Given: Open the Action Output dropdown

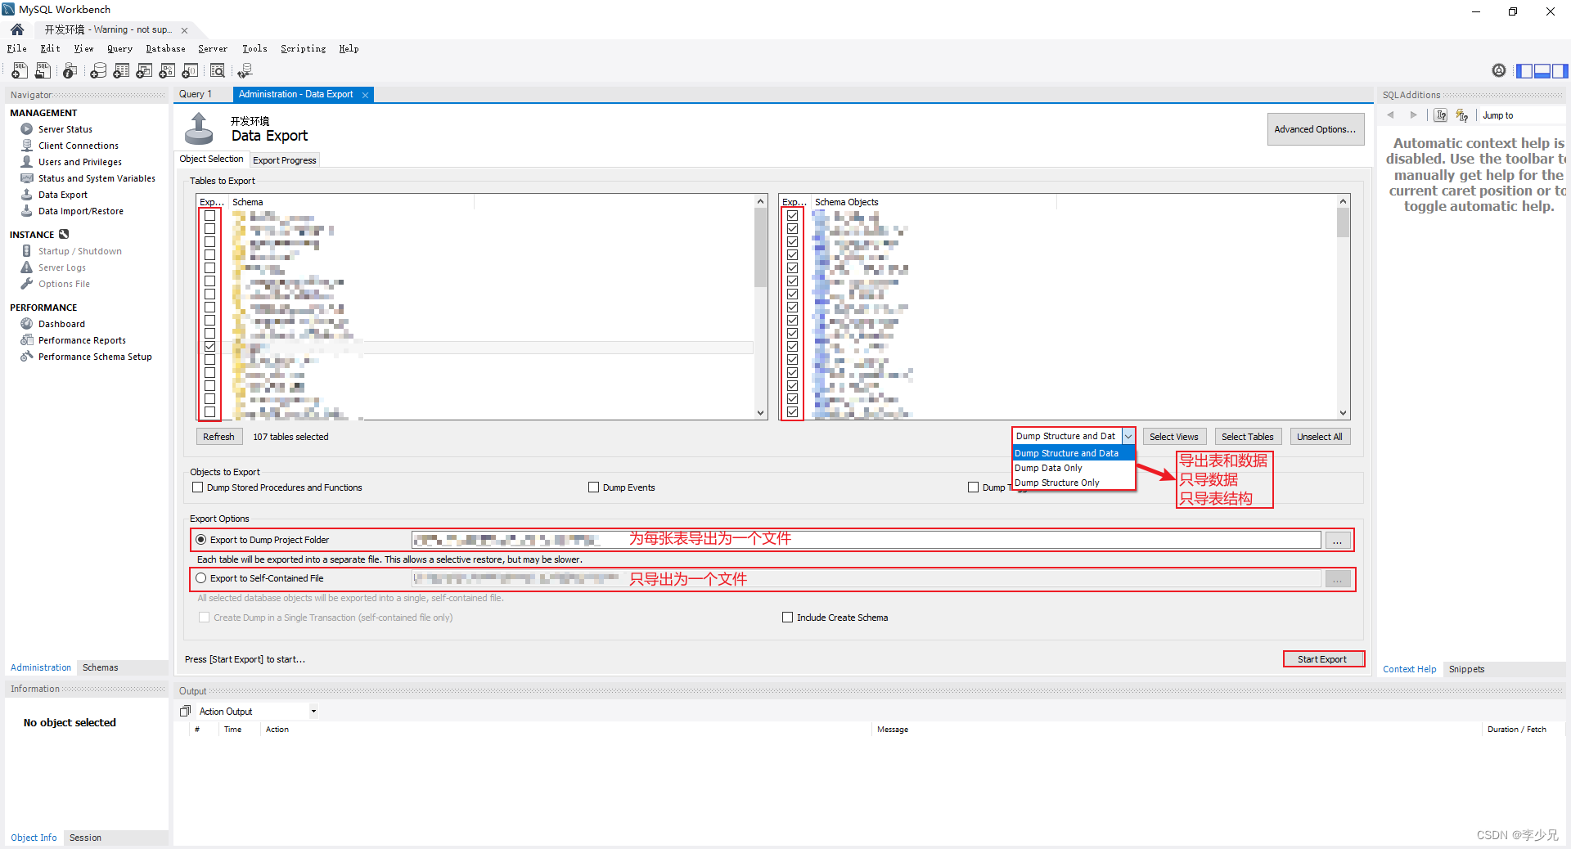Looking at the screenshot, I should coord(313,712).
